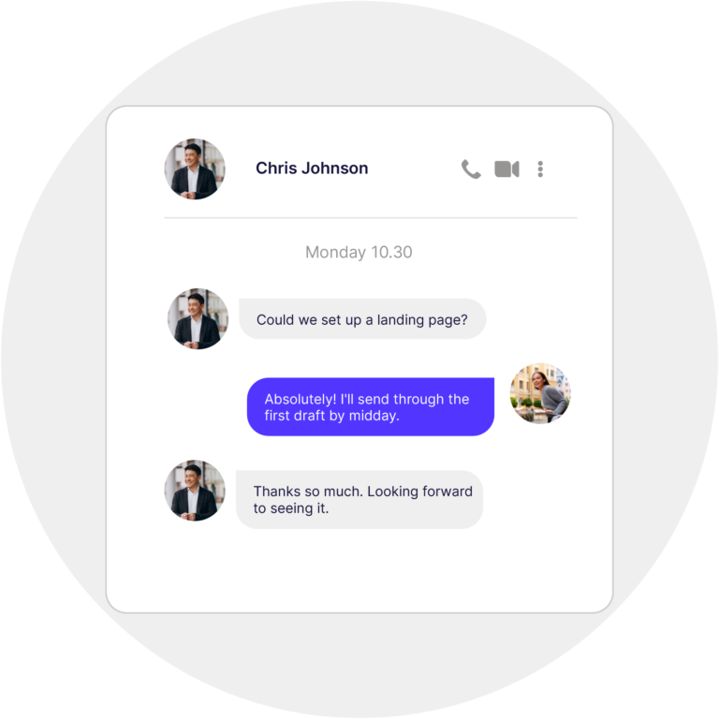Click the divider line under the chat header
Image resolution: width=719 pixels, height=719 pixels.
371,218
